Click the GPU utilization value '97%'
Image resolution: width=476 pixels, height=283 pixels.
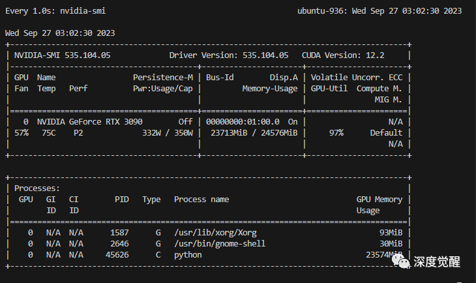[336, 133]
